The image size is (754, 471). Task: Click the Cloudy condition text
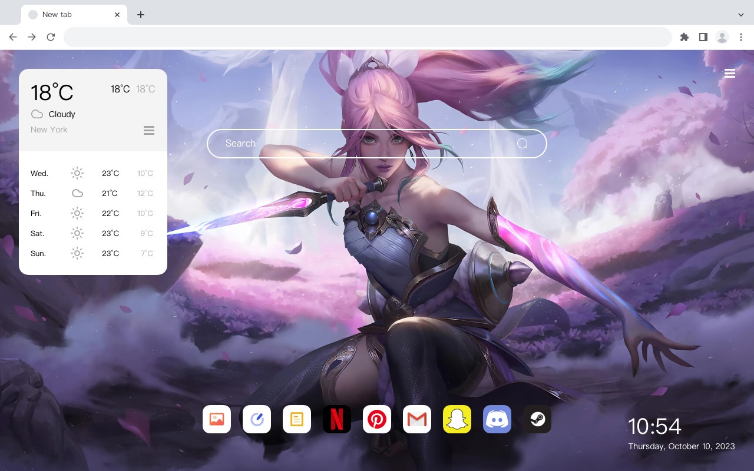point(62,114)
